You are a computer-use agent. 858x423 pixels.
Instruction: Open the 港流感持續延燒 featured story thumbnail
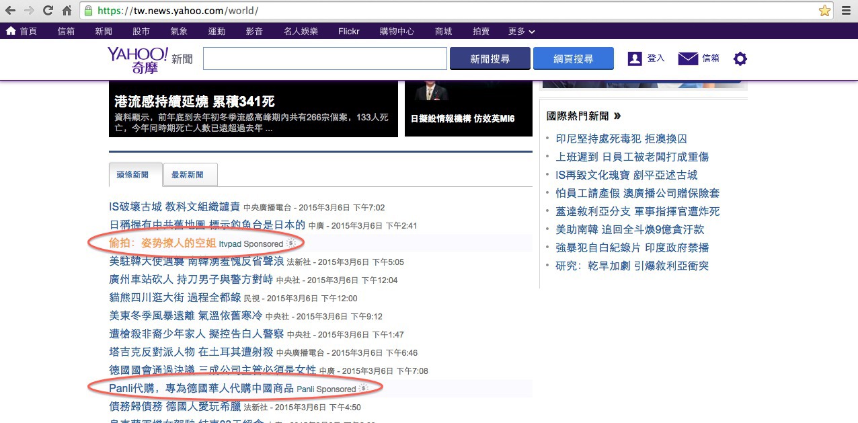pos(253,108)
